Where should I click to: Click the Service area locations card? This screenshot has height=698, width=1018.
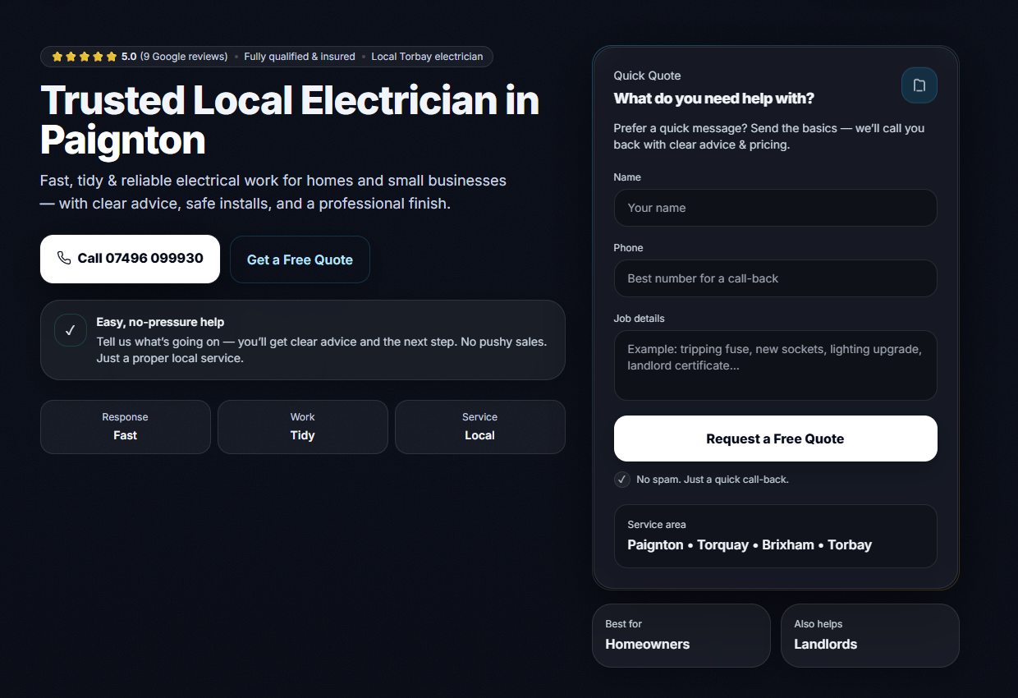click(x=775, y=535)
